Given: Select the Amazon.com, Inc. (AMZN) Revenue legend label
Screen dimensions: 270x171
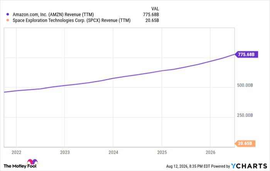Looking at the screenshot, I should pos(53,15).
